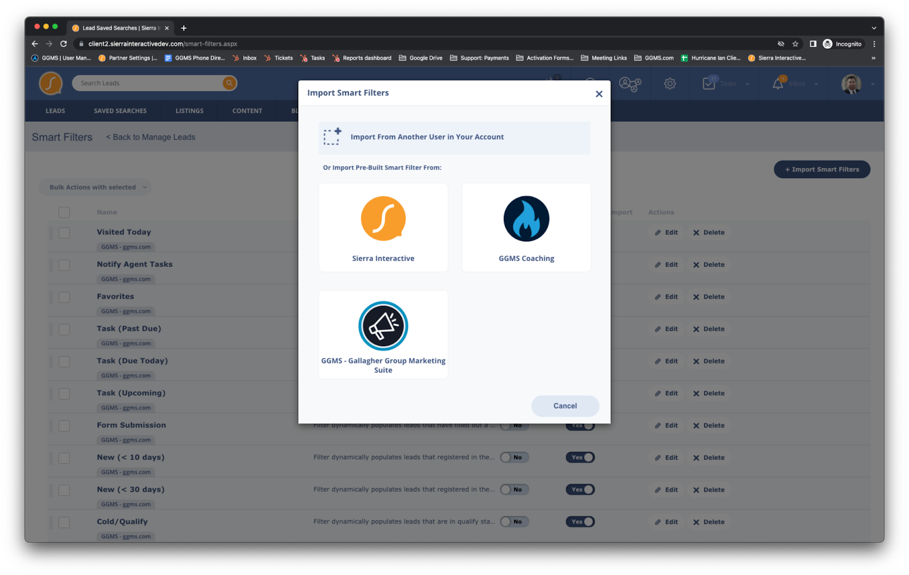909x575 pixels.
Task: Click the + Import Smart Filters button
Action: click(822, 169)
